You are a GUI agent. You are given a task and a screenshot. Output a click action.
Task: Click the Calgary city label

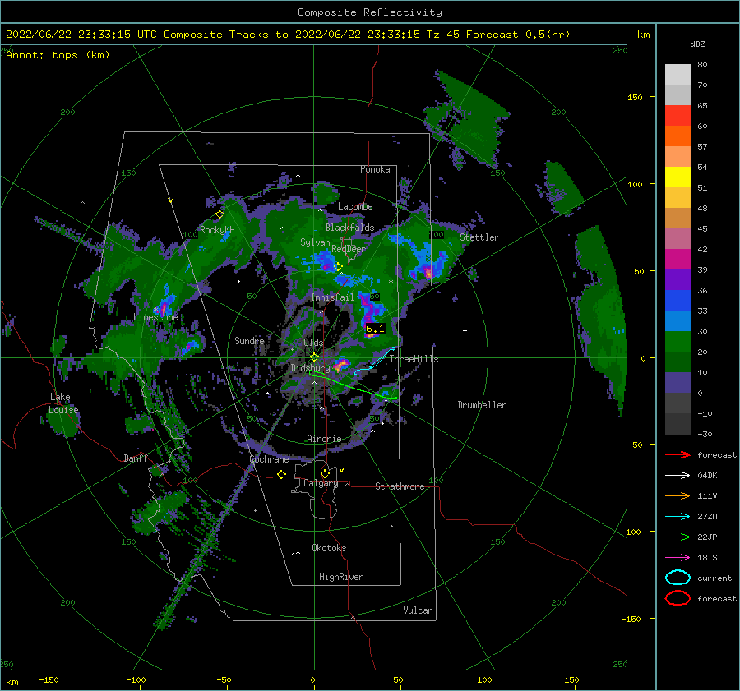click(x=321, y=483)
